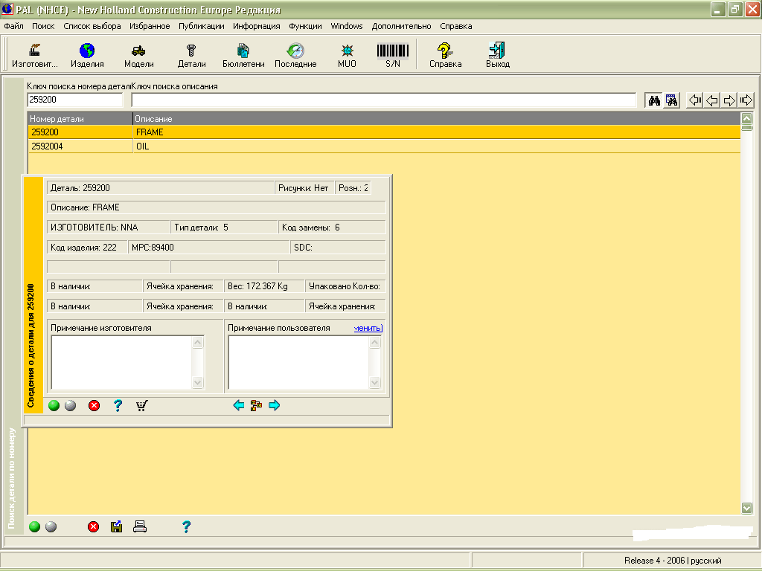Click the Выход exit toolbar icon
Screen dimensions: 762x571
[x=498, y=55]
